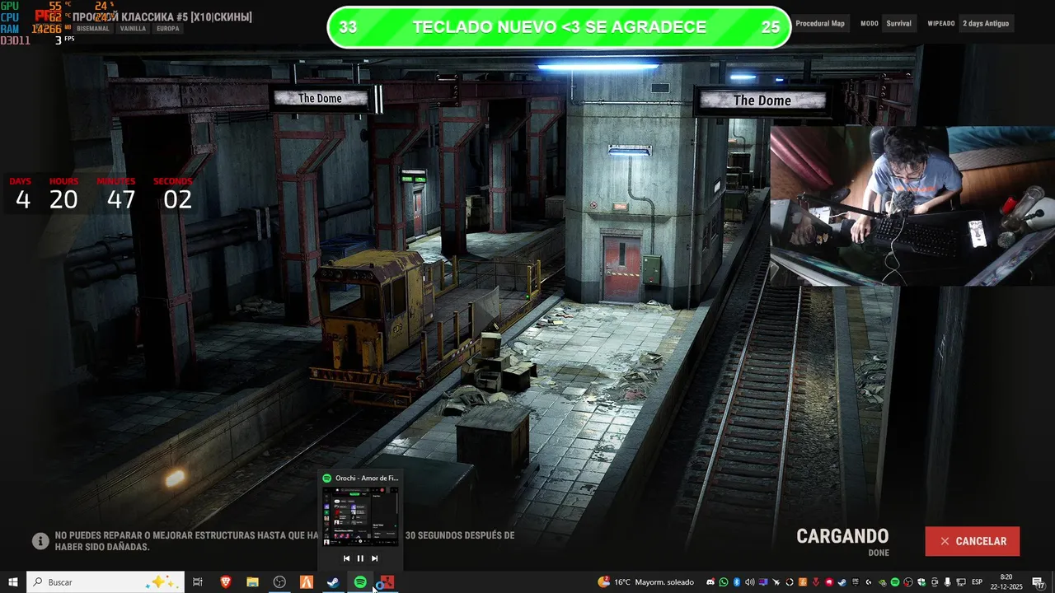Switch to OBS Studio in the taskbar
Screen dimensions: 1055x593
point(279,582)
